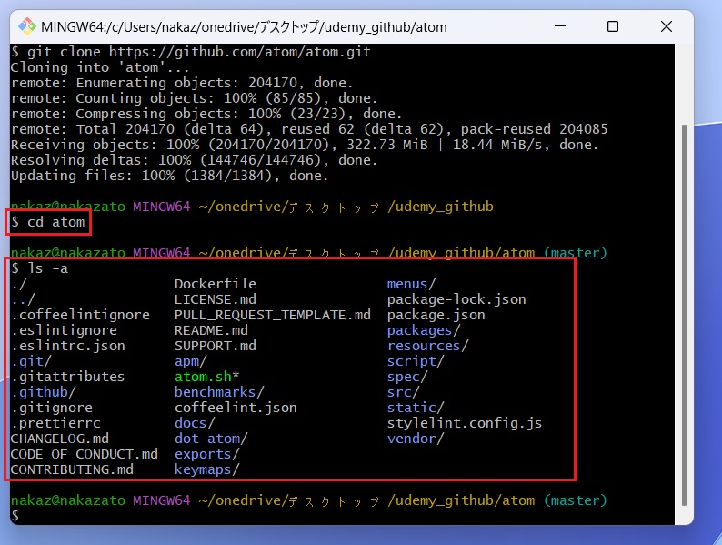This screenshot has height=545, width=722.
Task: Maximize the MINGW64 terminal window
Action: click(613, 26)
